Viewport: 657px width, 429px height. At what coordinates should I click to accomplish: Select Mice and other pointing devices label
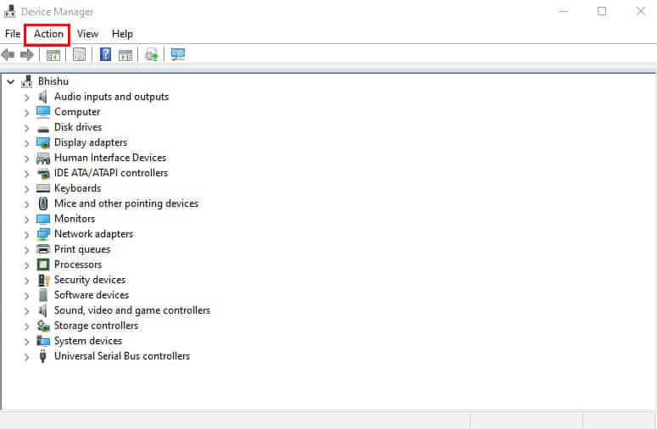point(126,203)
